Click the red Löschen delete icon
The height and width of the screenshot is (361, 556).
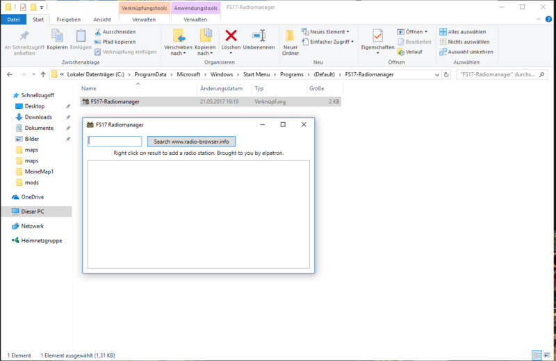(231, 36)
